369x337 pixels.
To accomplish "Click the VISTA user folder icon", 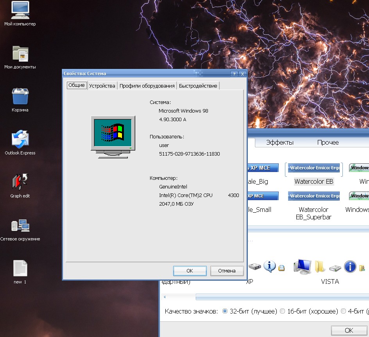I will [x=362, y=268].
